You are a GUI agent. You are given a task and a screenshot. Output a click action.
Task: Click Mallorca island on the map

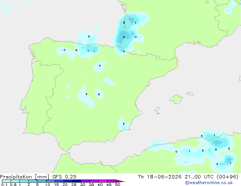click(x=176, y=99)
